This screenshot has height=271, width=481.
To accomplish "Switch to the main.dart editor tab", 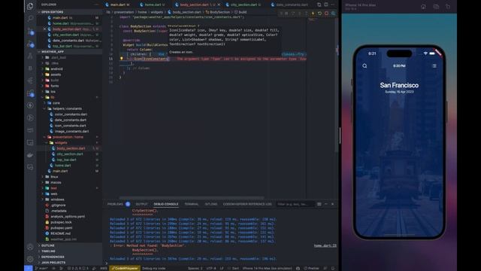I will (118, 5).
